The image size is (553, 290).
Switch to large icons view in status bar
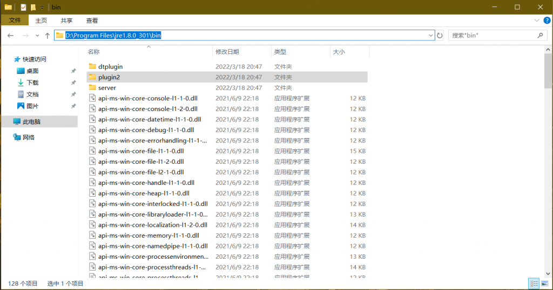[544, 283]
